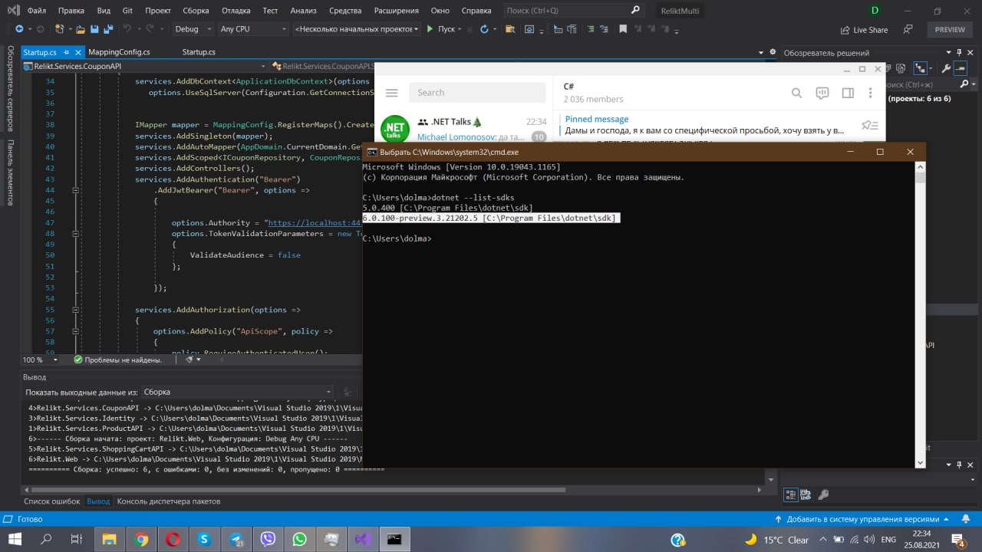The height and width of the screenshot is (552, 982).
Task: Expand the Сборка output source dropdown
Action: coord(329,392)
